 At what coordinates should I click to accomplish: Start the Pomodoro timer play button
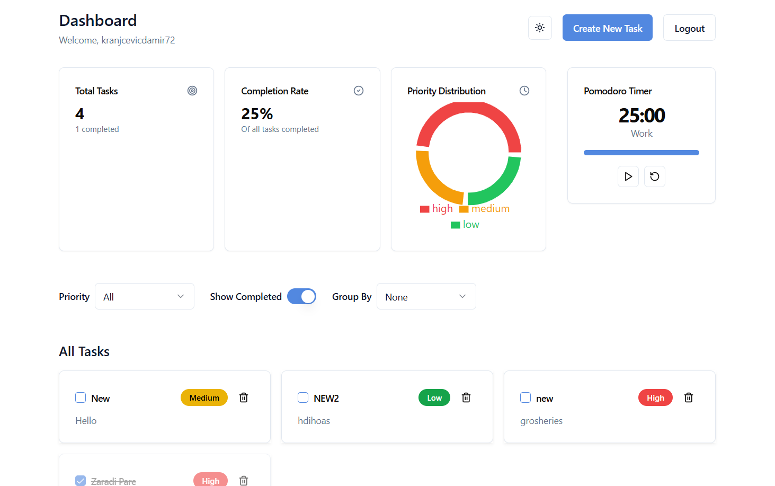coord(628,176)
